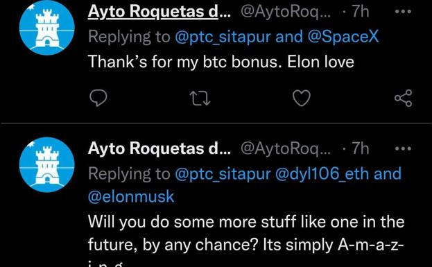Click the first tweet's @AytoRoq handle

coord(286,12)
